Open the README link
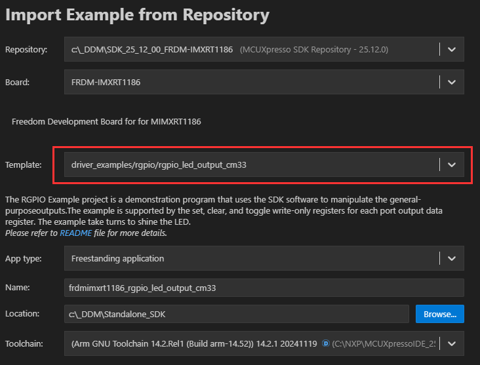 (75, 233)
